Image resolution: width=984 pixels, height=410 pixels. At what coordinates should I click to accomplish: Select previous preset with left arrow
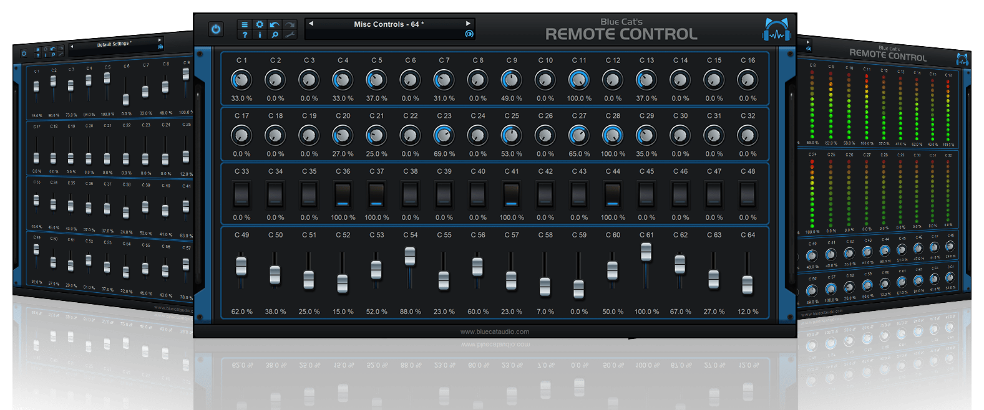coord(311,24)
